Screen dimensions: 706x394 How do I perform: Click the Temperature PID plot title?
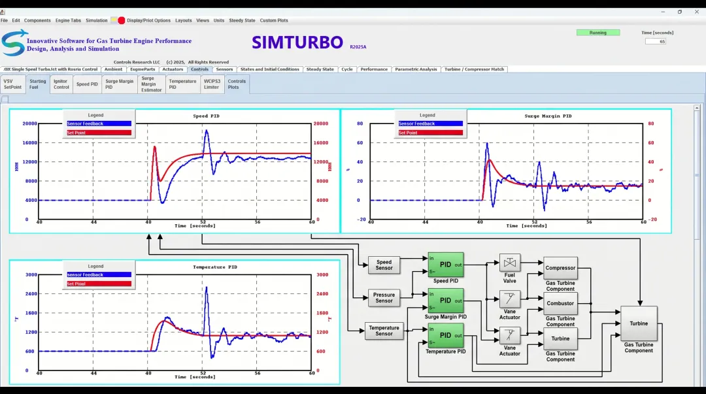(x=215, y=267)
